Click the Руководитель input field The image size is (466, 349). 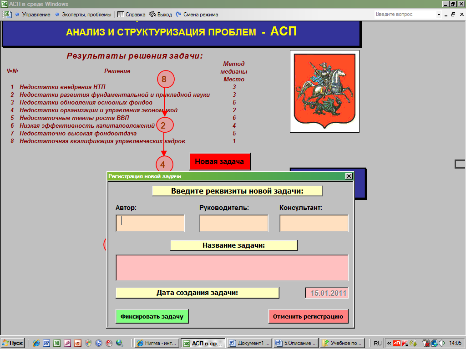[x=234, y=223]
